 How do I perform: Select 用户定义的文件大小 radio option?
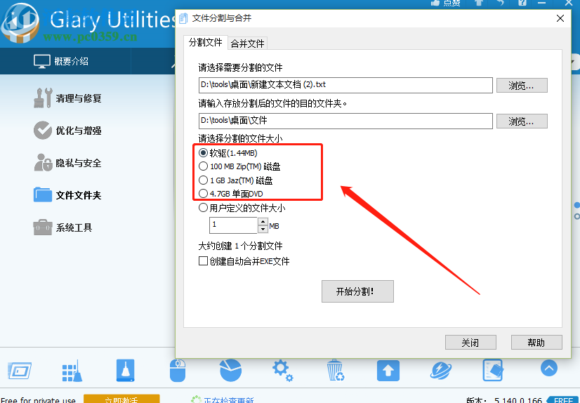pyautogui.click(x=203, y=208)
